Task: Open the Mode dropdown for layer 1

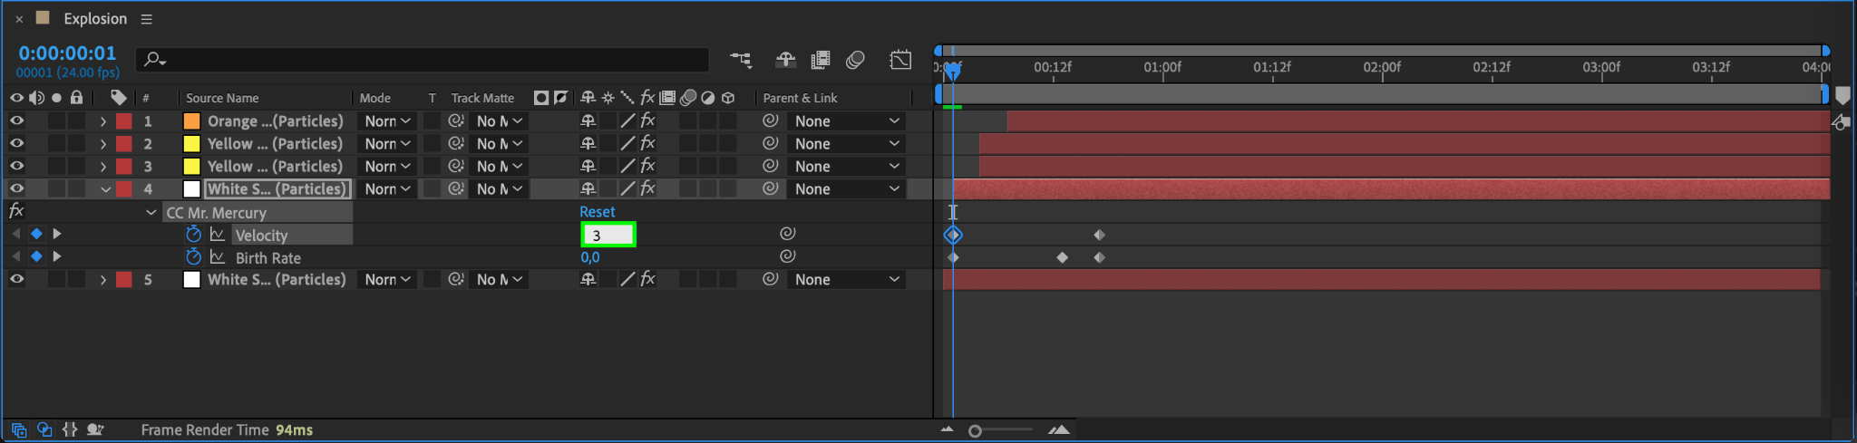Action: [388, 121]
